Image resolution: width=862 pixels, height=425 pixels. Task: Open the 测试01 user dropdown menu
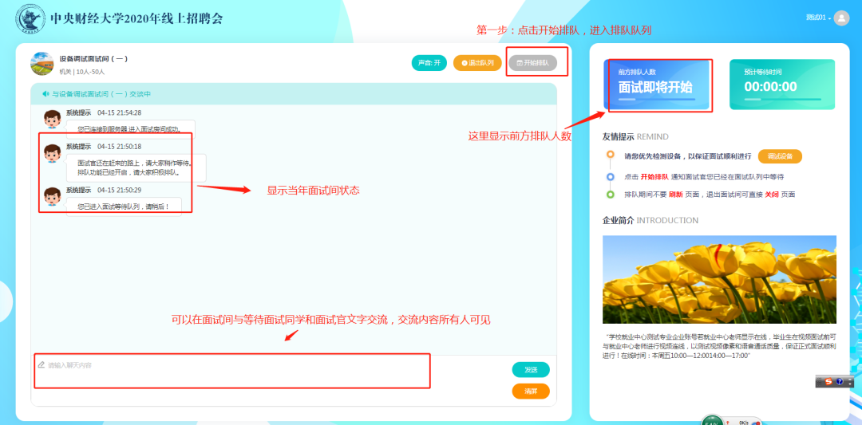tap(818, 18)
